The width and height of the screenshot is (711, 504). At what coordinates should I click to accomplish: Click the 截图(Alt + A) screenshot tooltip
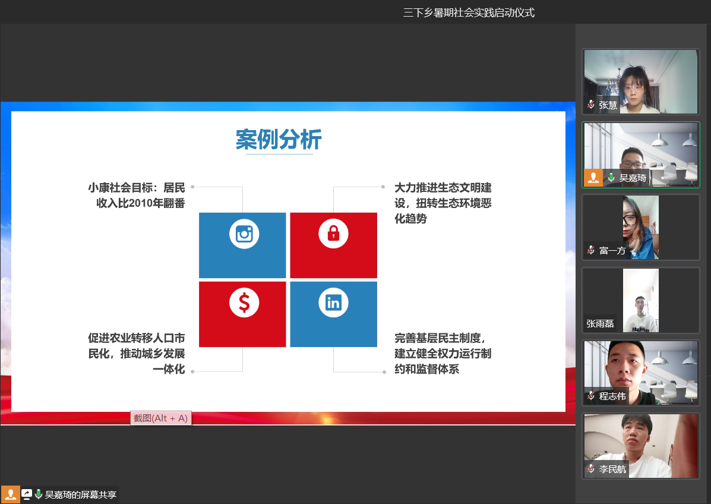pos(160,418)
